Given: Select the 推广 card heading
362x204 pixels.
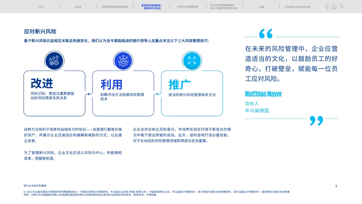Looking at the screenshot, I should tap(179, 85).
